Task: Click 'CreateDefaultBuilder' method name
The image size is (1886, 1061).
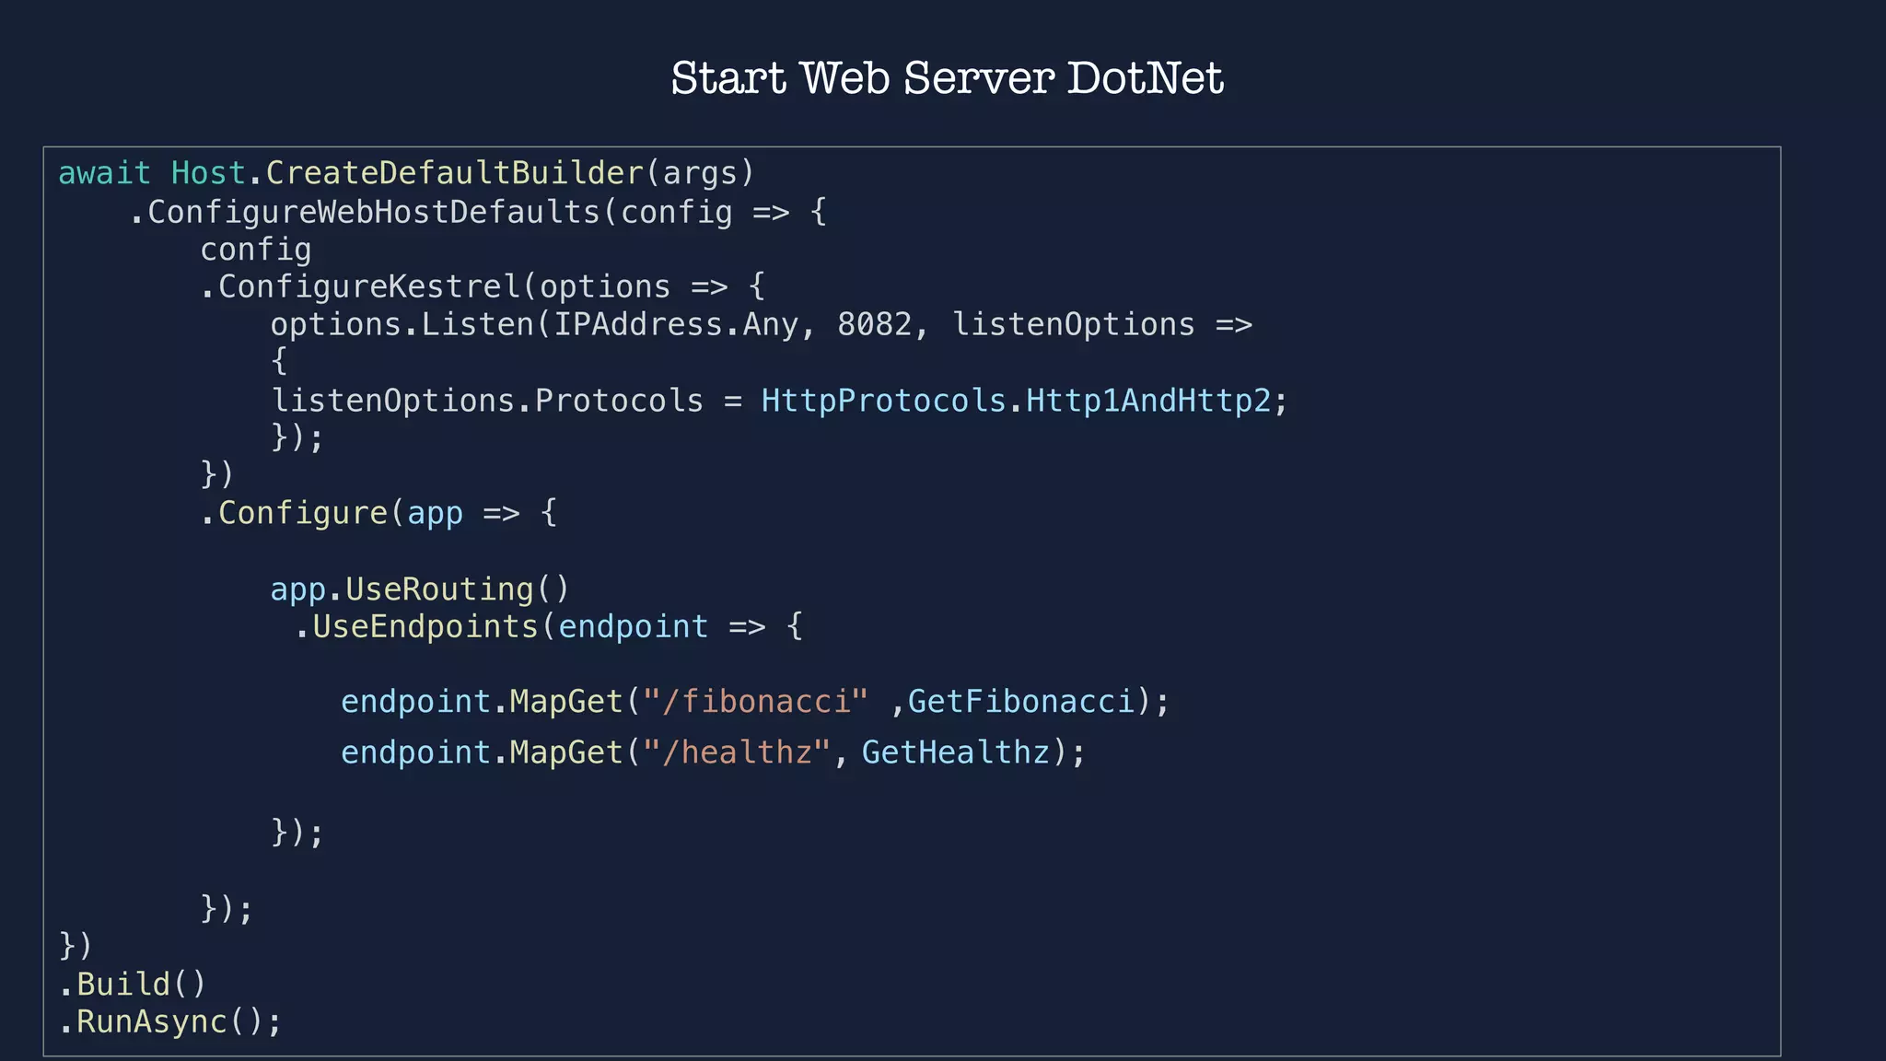Action: tap(455, 173)
